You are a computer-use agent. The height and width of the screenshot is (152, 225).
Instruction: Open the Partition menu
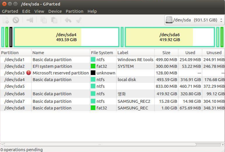(x=75, y=11)
